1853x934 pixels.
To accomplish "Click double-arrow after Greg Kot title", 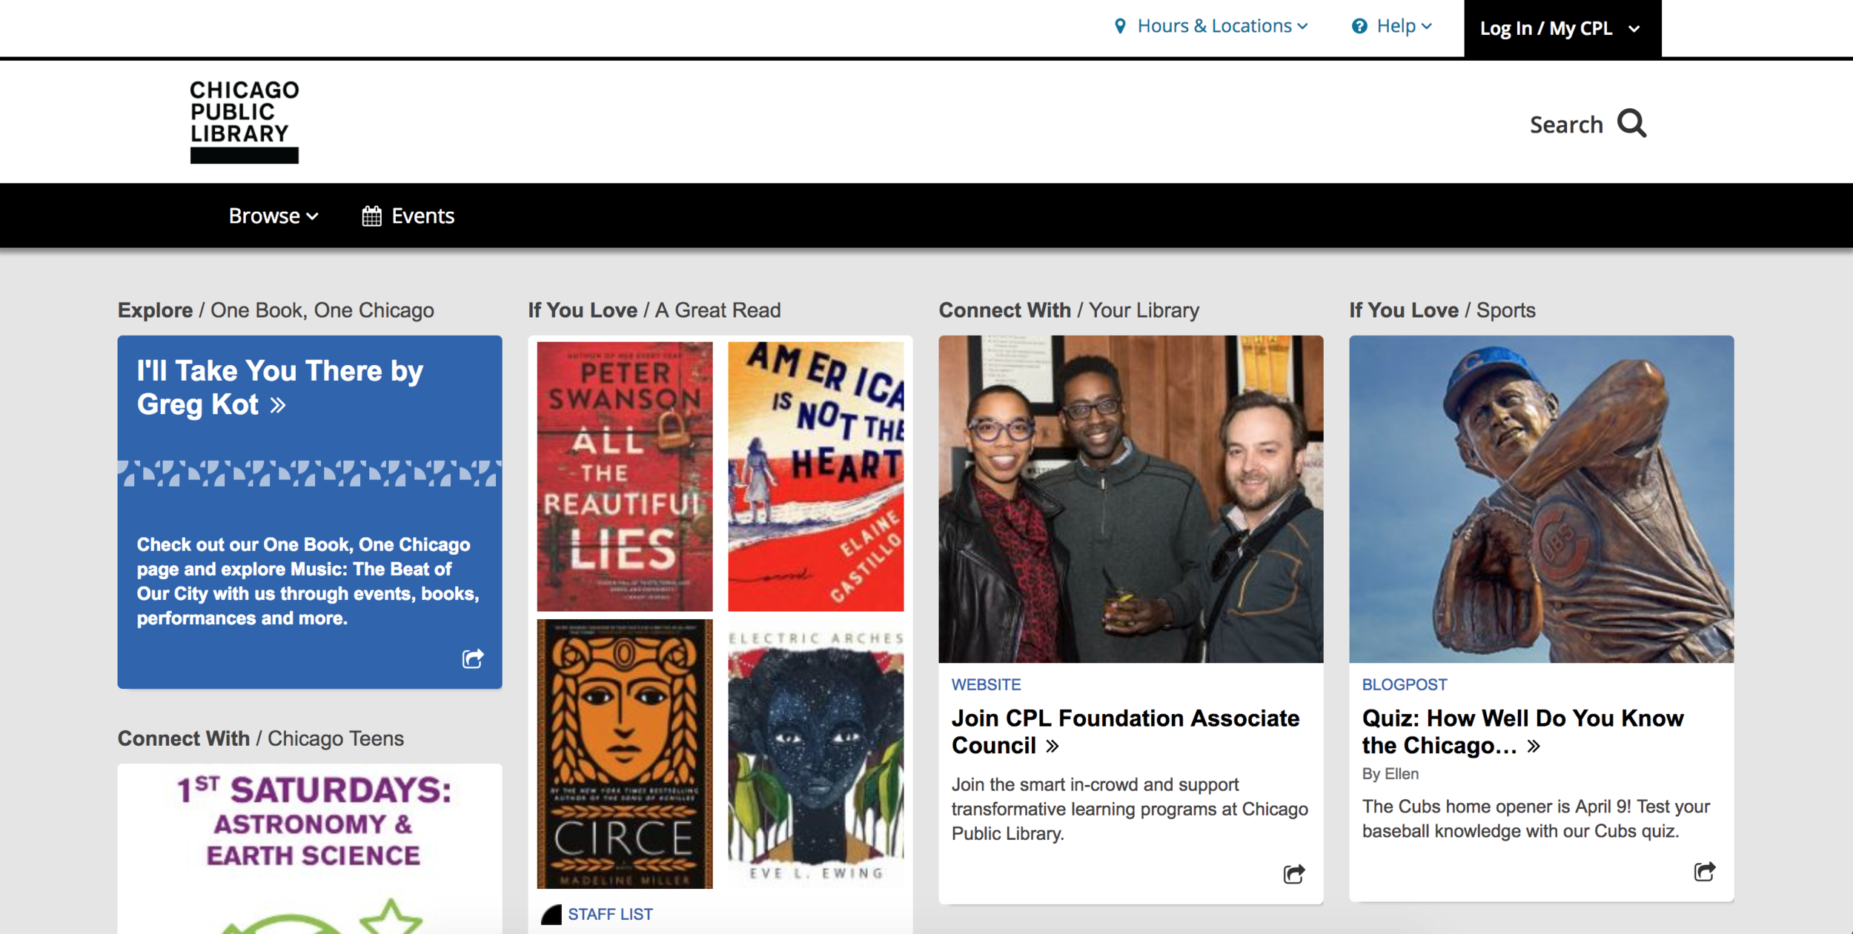I will click(x=278, y=405).
